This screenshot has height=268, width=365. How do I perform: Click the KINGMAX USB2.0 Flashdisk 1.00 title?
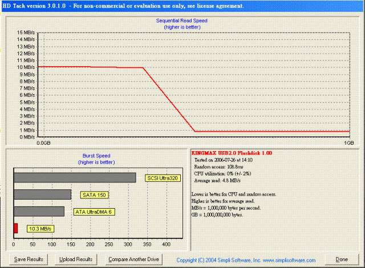tap(232, 153)
